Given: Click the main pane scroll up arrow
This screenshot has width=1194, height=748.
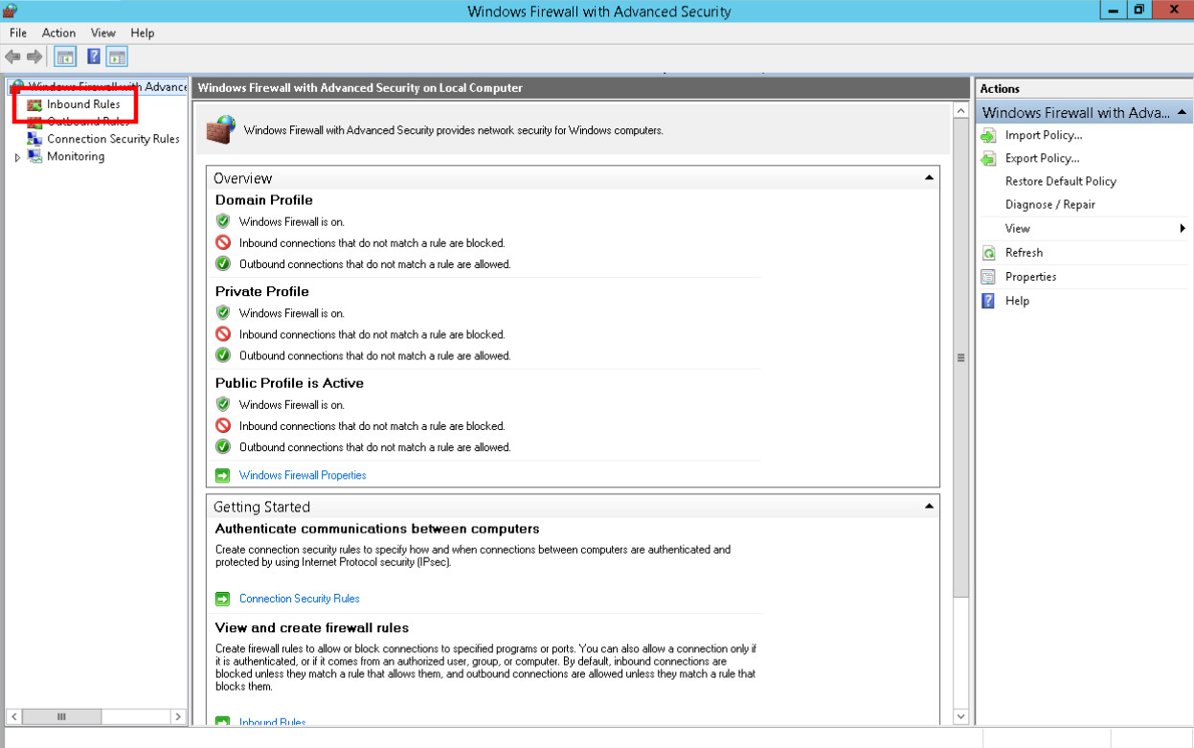Looking at the screenshot, I should pyautogui.click(x=961, y=112).
